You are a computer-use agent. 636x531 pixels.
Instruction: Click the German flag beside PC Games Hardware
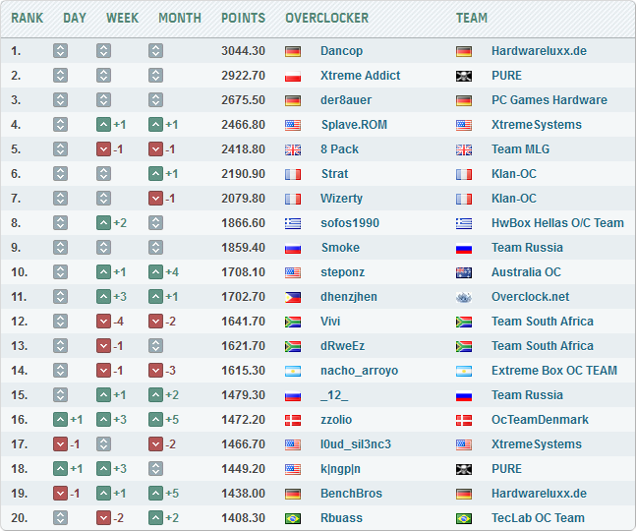[464, 100]
